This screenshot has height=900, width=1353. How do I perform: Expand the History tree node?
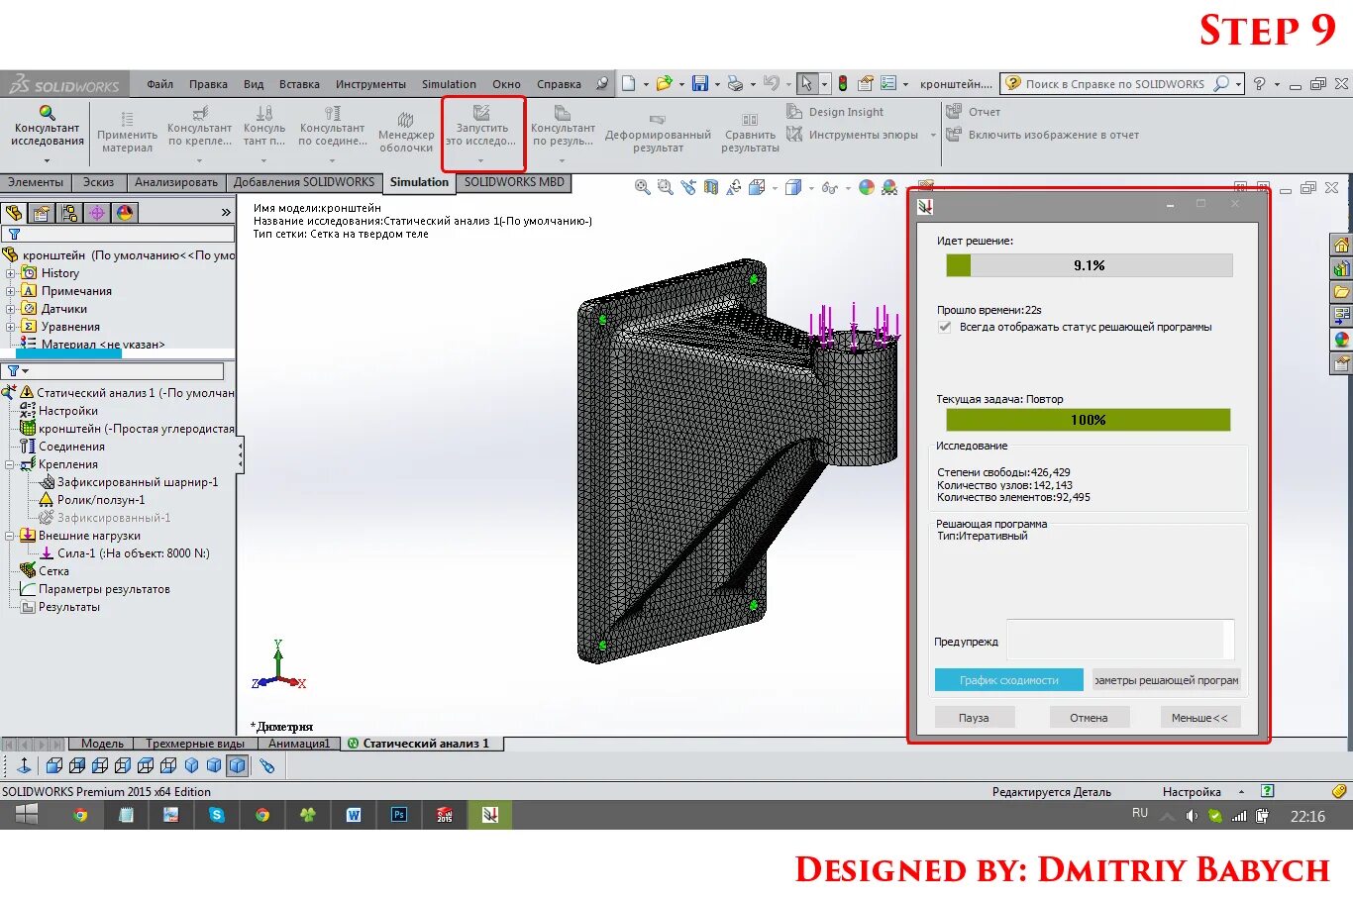click(10, 273)
